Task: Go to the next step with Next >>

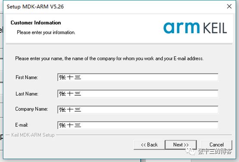Action: (181, 145)
